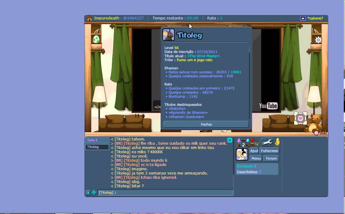
Task: Close the whisper chat with the X
Action: (x=230, y=140)
